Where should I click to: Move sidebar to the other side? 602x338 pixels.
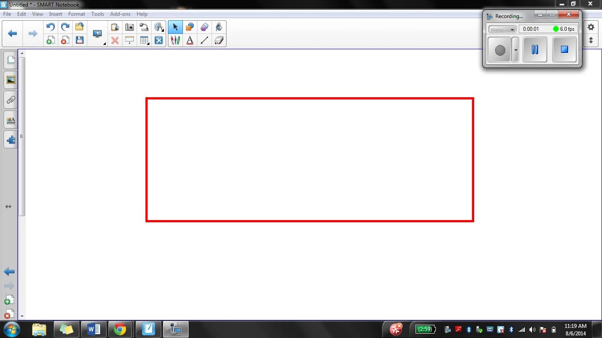(8, 206)
